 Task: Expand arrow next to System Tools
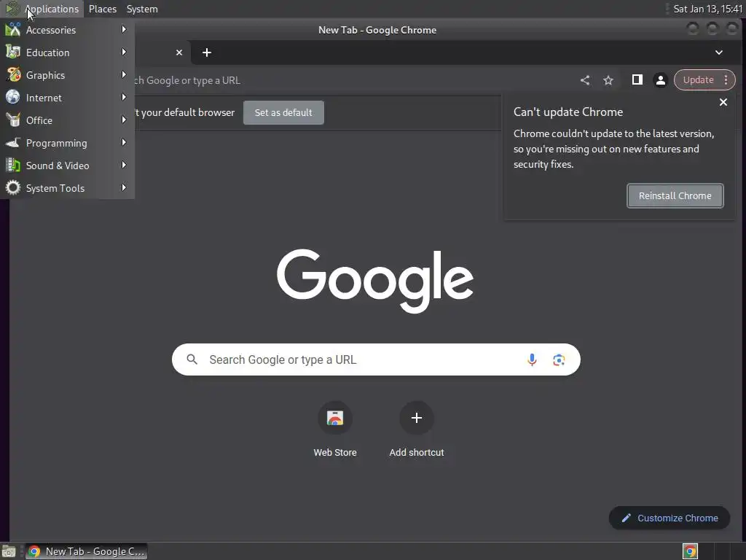click(124, 187)
